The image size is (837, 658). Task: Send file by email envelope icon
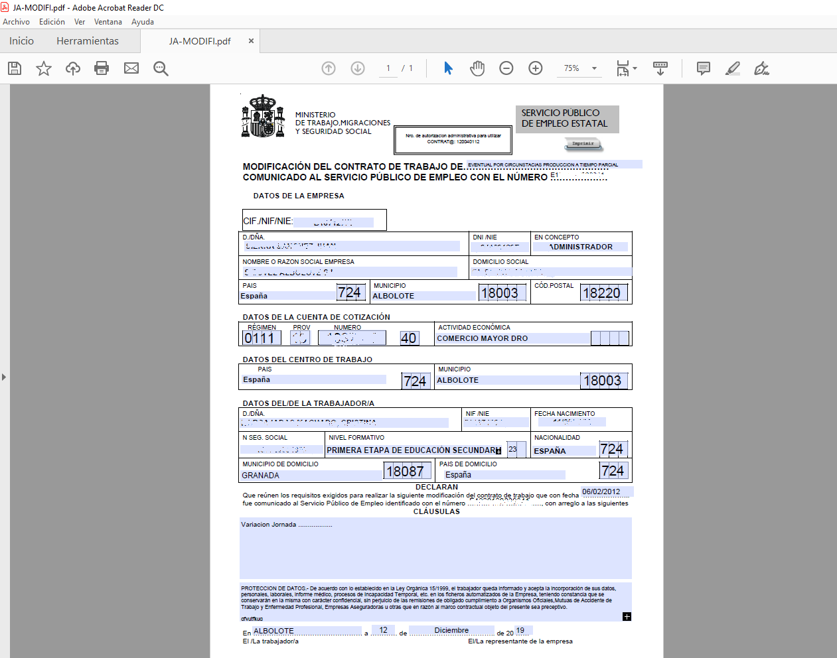pos(131,68)
